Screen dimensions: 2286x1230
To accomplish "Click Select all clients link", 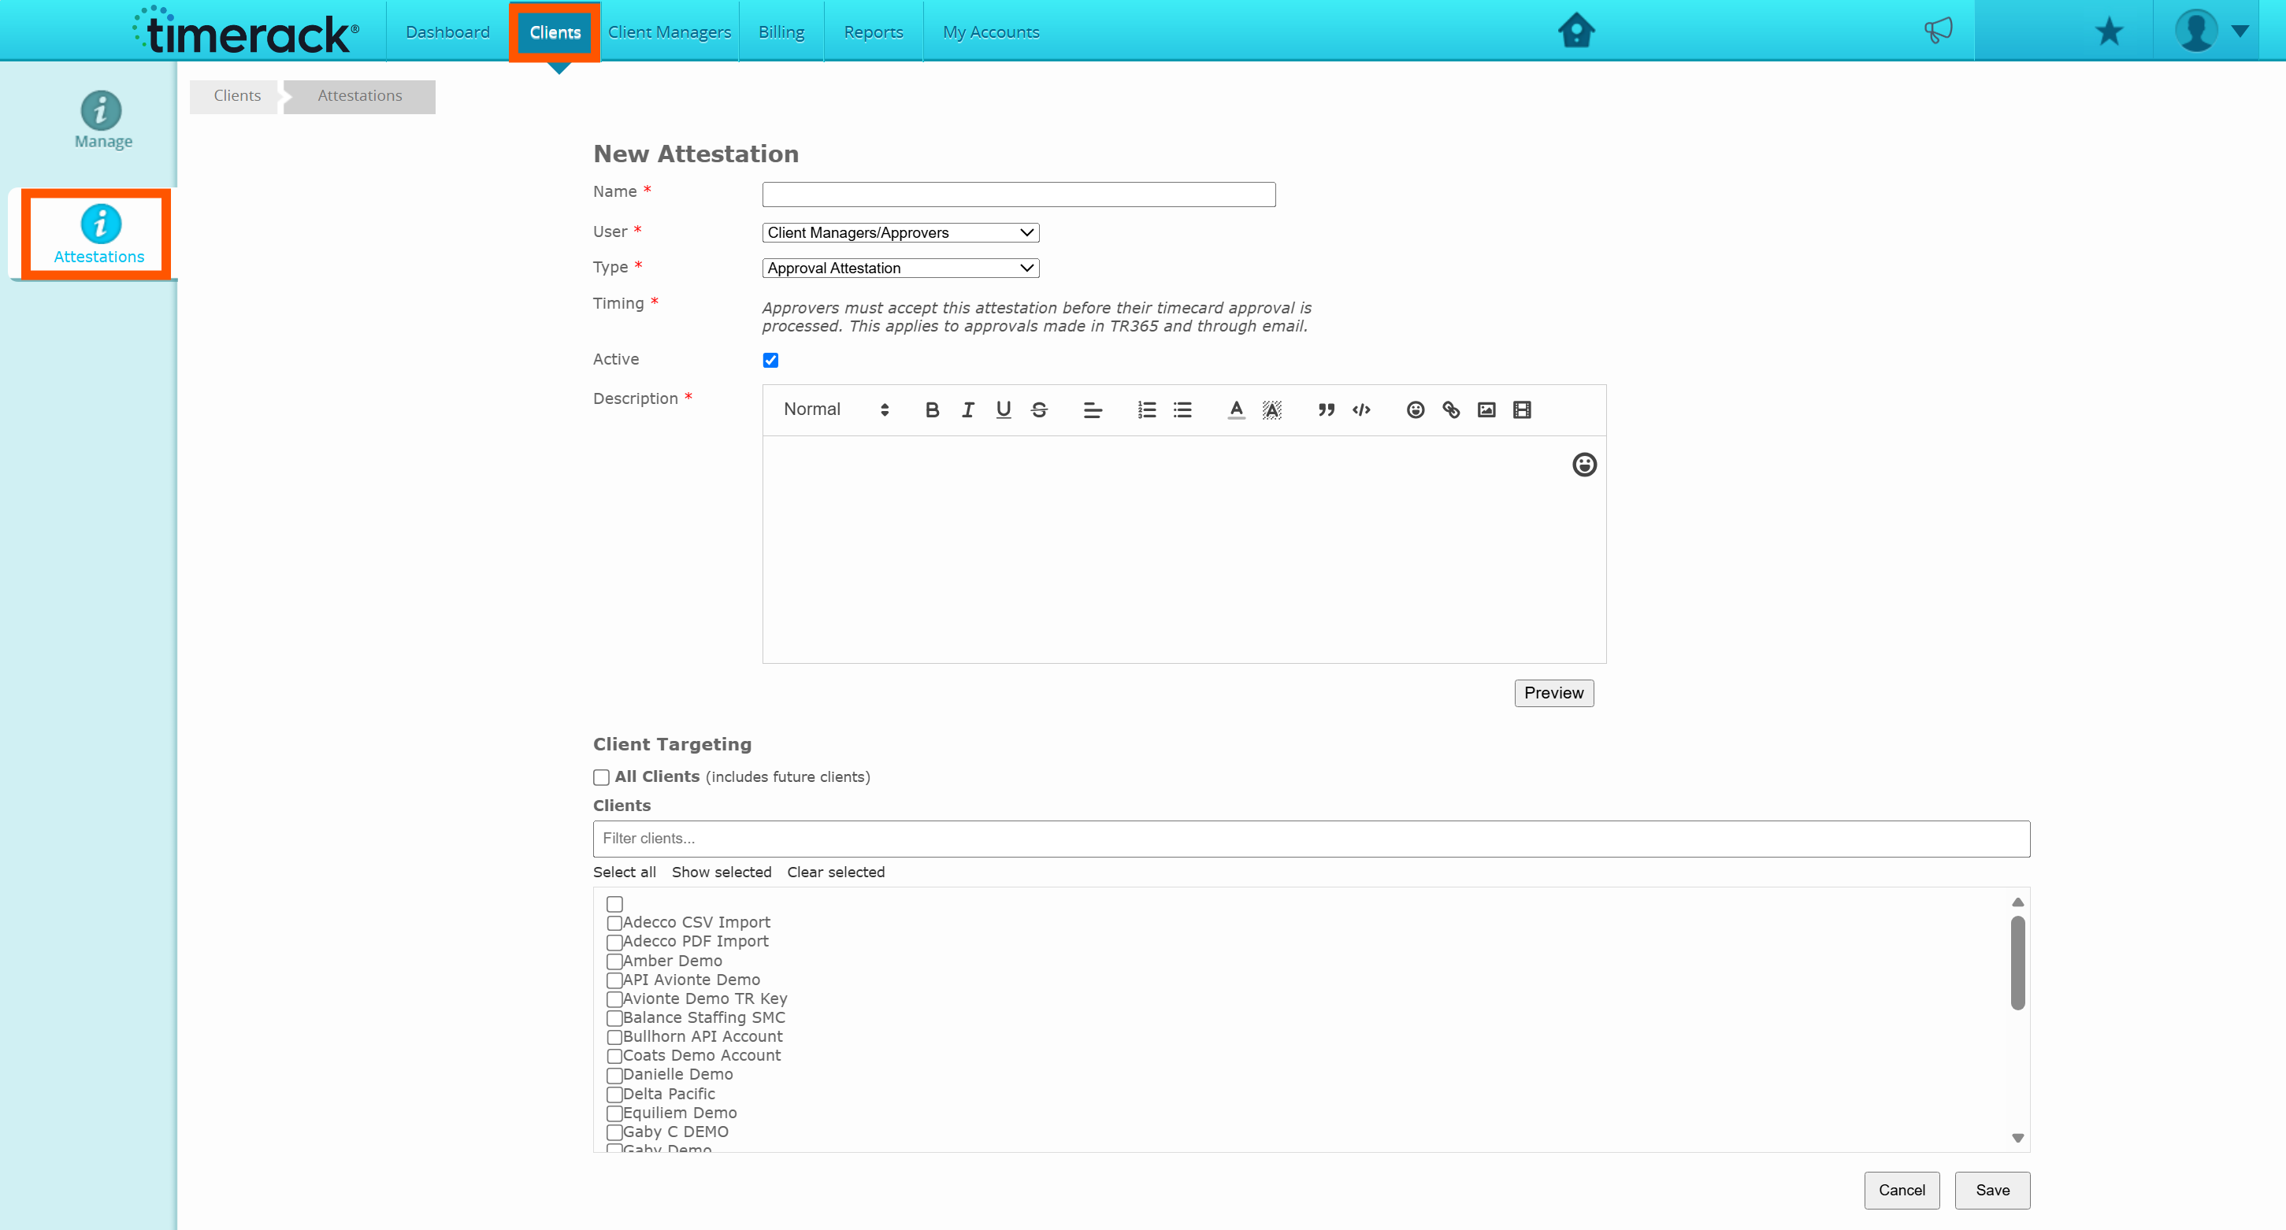I will (x=624, y=872).
